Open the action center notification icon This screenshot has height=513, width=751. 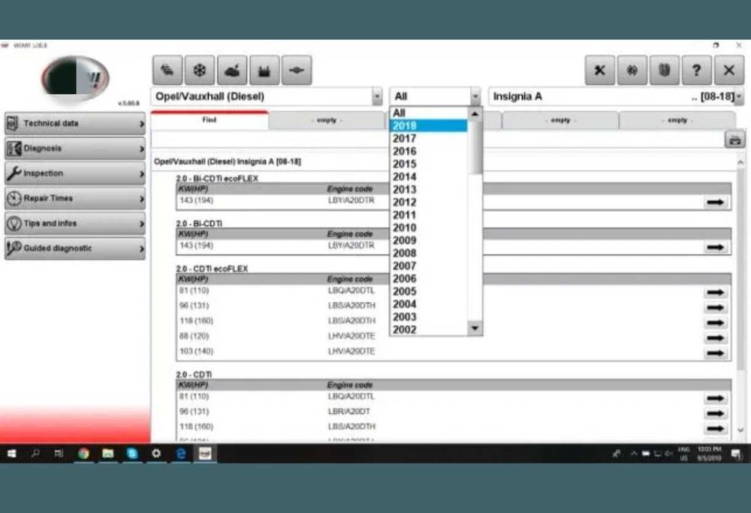[x=736, y=454]
